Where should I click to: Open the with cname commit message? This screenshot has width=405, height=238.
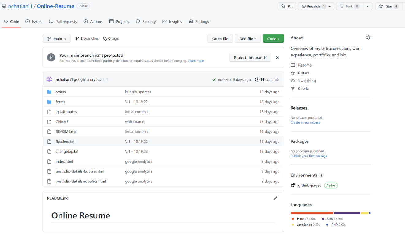coord(134,122)
